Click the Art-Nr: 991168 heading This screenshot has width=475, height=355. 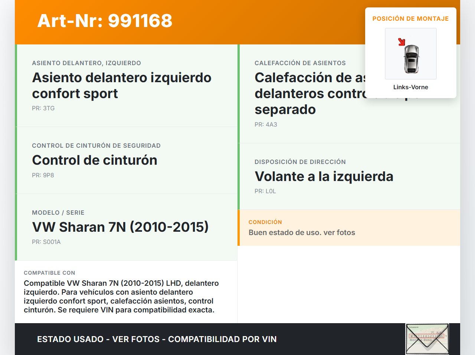coord(105,21)
